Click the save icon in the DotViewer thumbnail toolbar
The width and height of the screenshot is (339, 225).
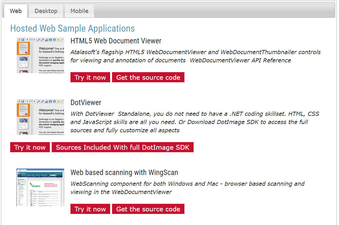coord(23,101)
